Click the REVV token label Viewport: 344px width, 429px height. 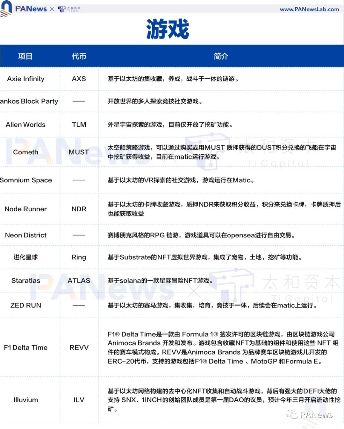coord(79,348)
